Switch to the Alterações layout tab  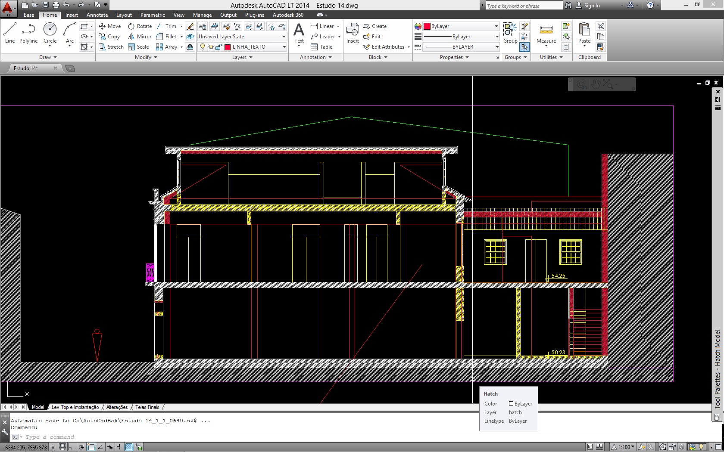click(x=117, y=407)
